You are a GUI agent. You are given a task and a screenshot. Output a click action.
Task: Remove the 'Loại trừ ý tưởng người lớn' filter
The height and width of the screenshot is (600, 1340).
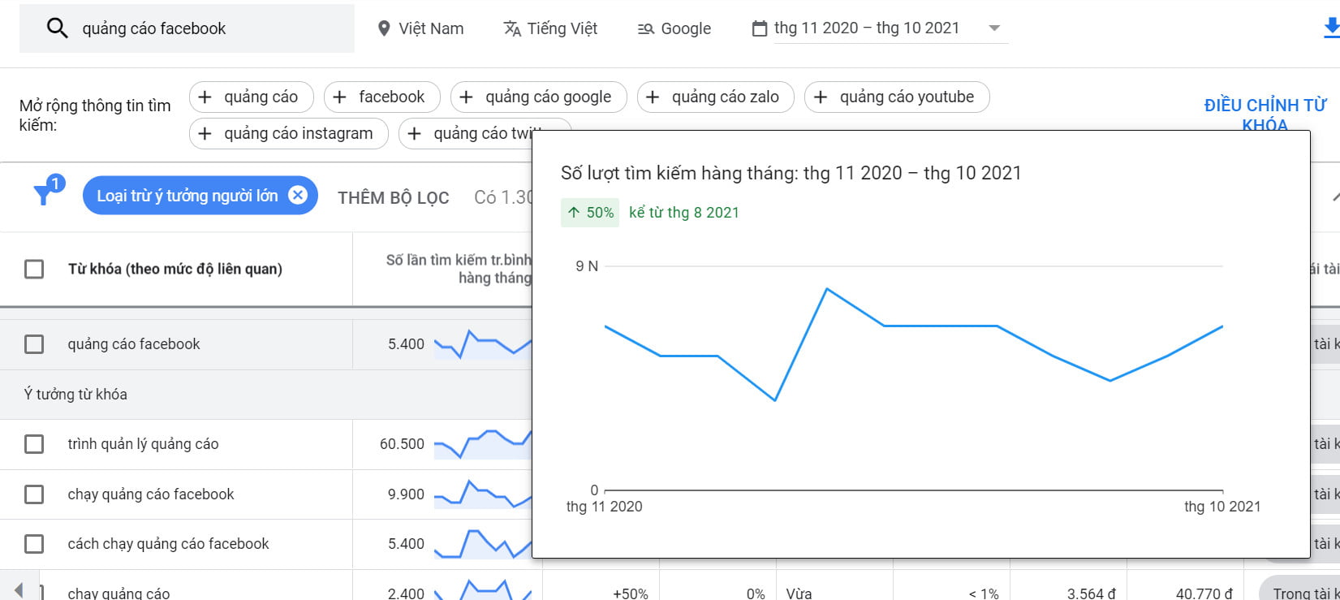(x=298, y=195)
